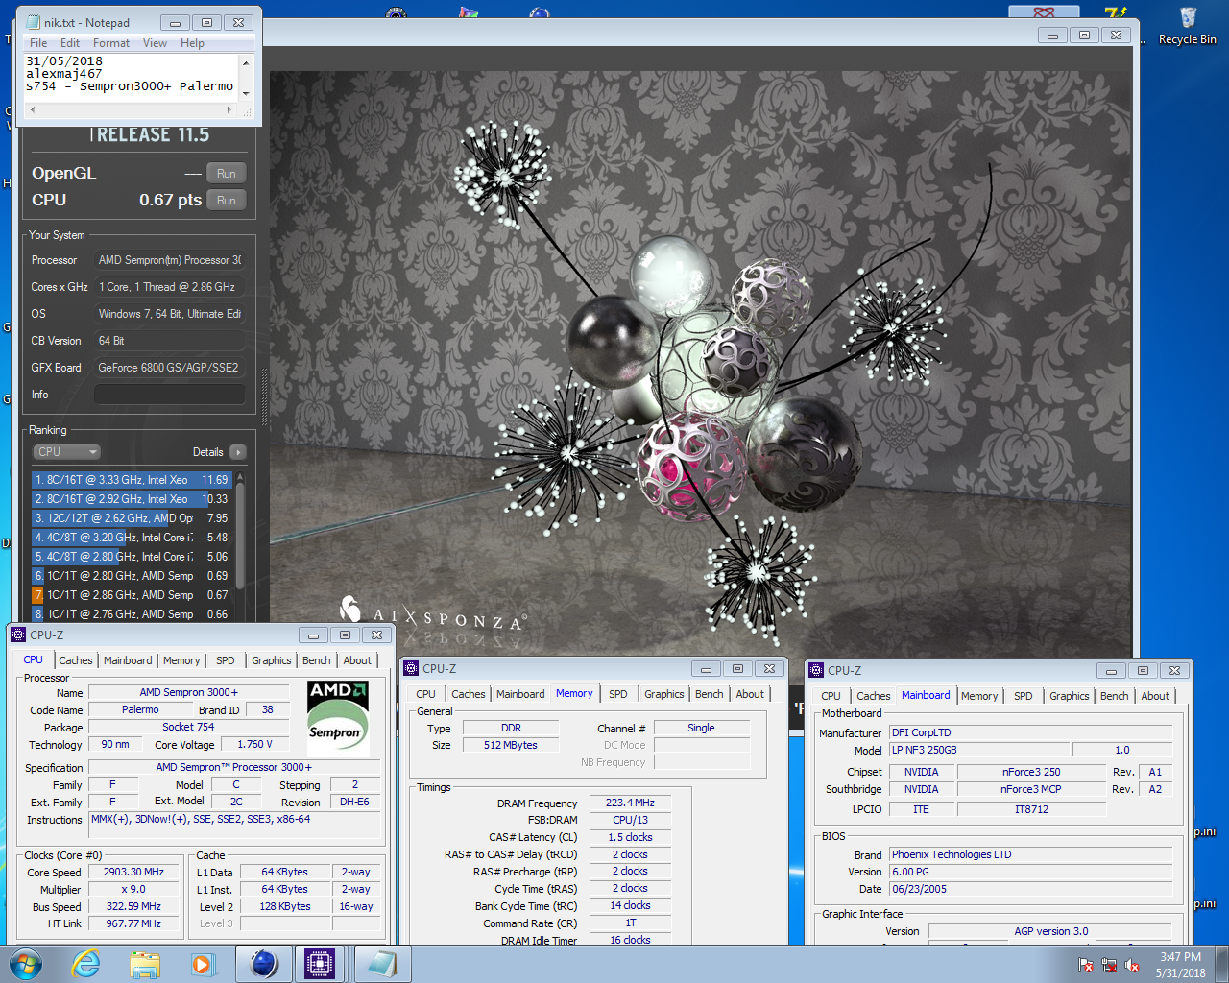
Task: Click the text line 'alexmaj467' in Notepad
Action: [63, 73]
